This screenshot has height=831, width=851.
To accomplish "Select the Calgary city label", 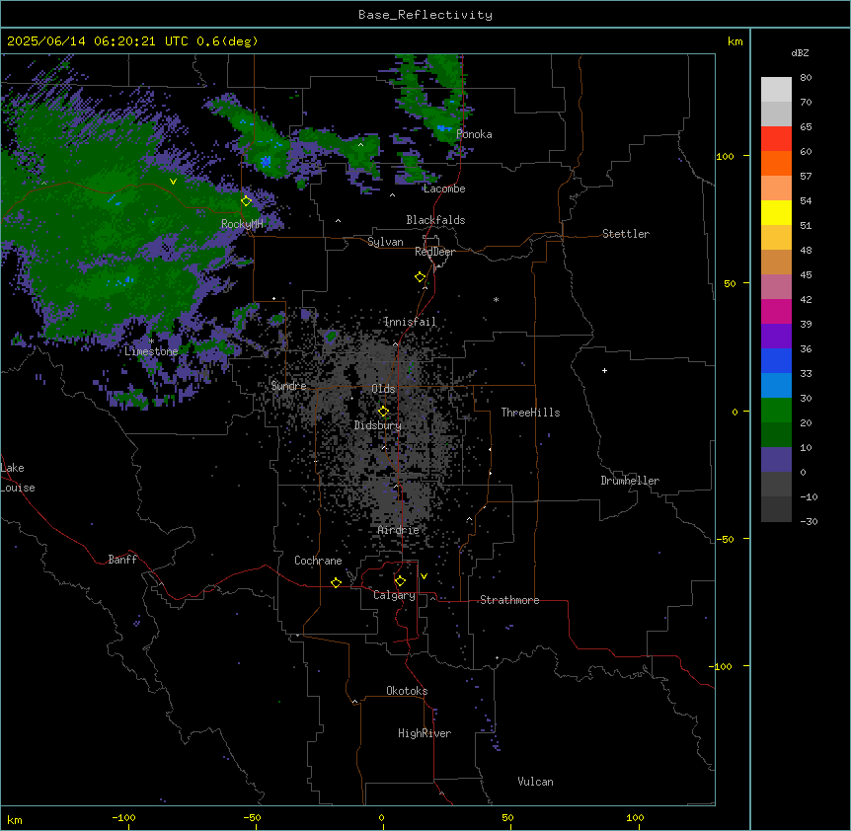I will pos(394,595).
